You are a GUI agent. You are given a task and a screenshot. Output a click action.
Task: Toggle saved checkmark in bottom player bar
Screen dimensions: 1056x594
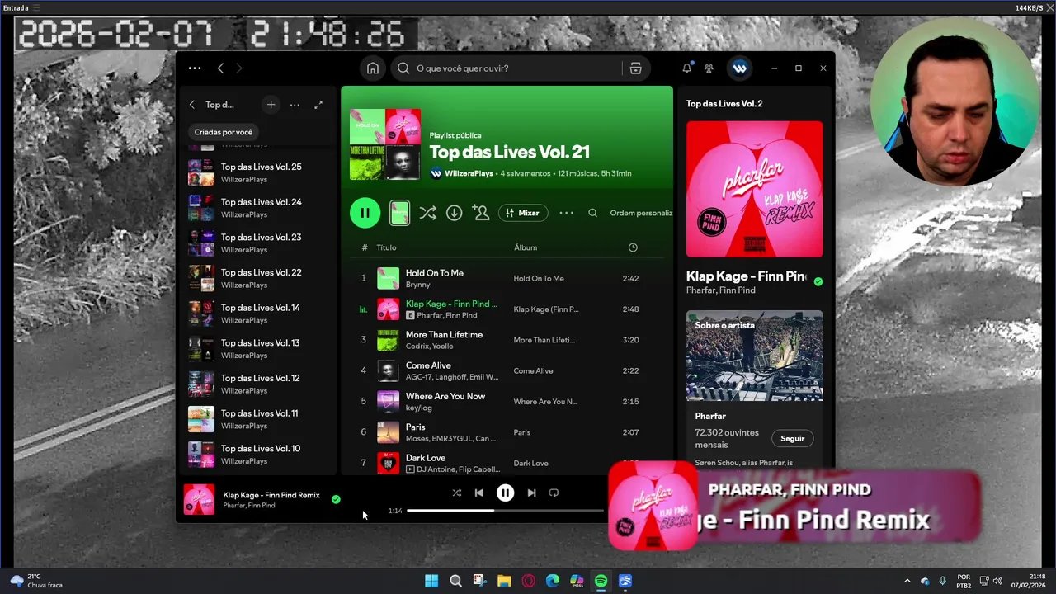pos(336,499)
